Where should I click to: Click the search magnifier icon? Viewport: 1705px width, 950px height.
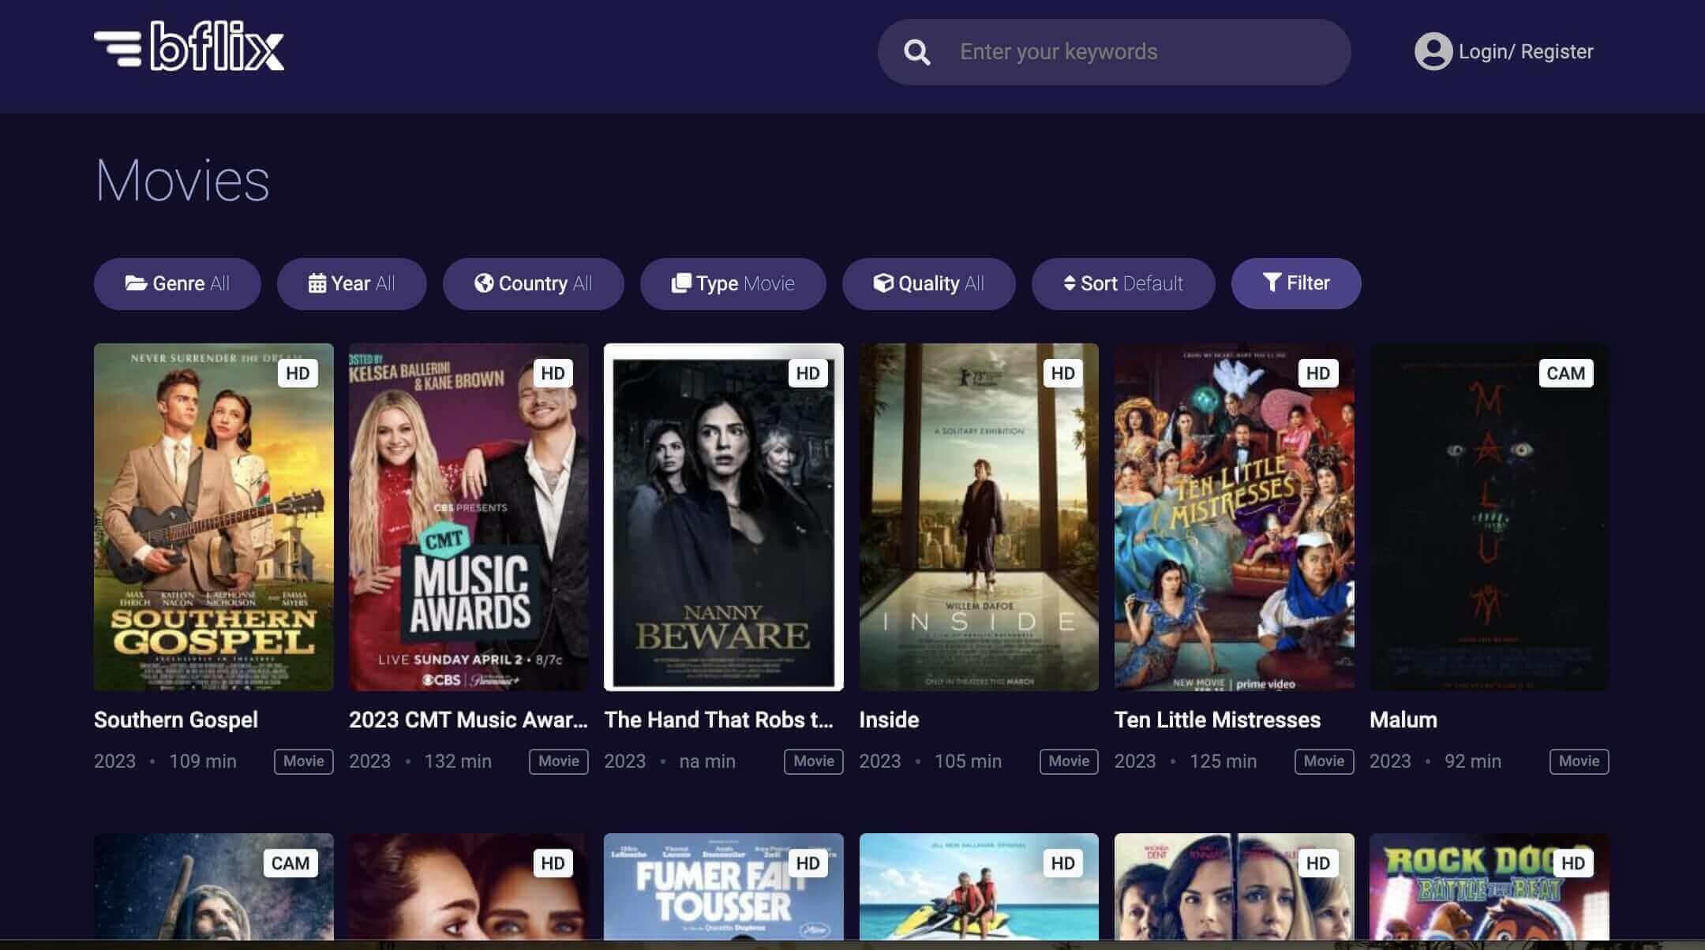(x=916, y=52)
